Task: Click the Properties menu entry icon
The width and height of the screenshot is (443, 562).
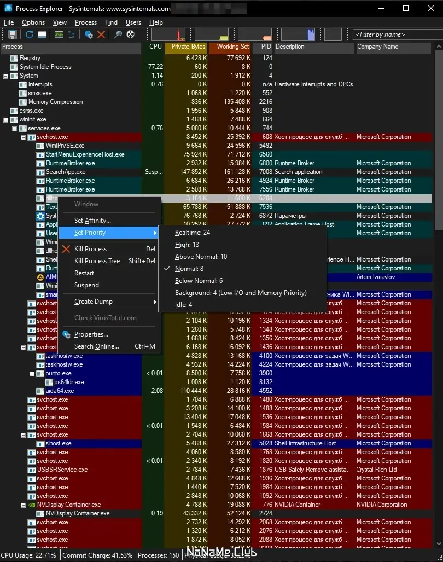Action: (x=66, y=334)
